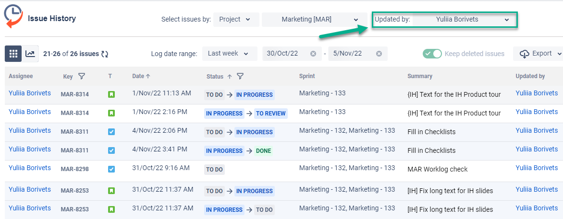Screen dimensions: 563x219
Task: Sort by Date column arrow
Action: [x=148, y=76]
